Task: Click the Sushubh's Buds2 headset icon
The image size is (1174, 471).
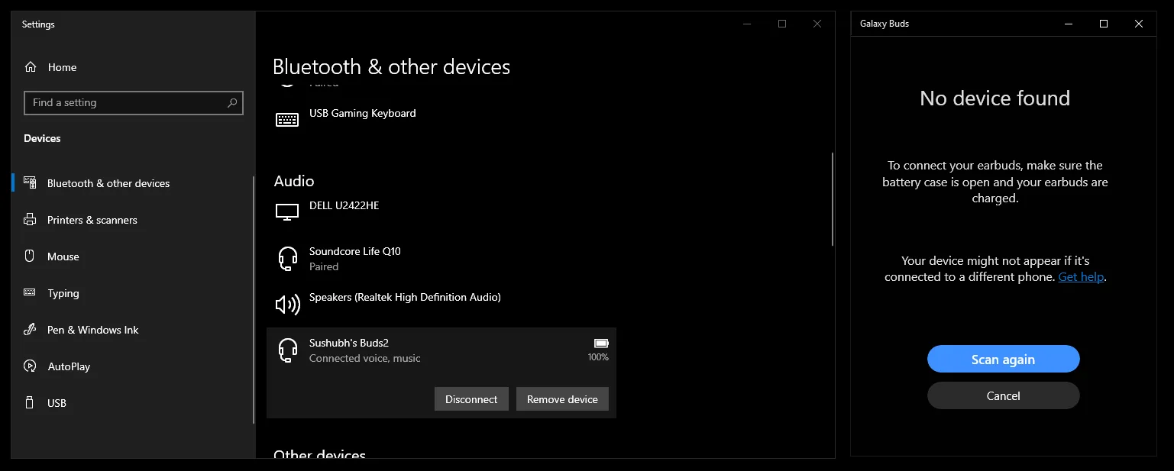Action: (x=287, y=350)
